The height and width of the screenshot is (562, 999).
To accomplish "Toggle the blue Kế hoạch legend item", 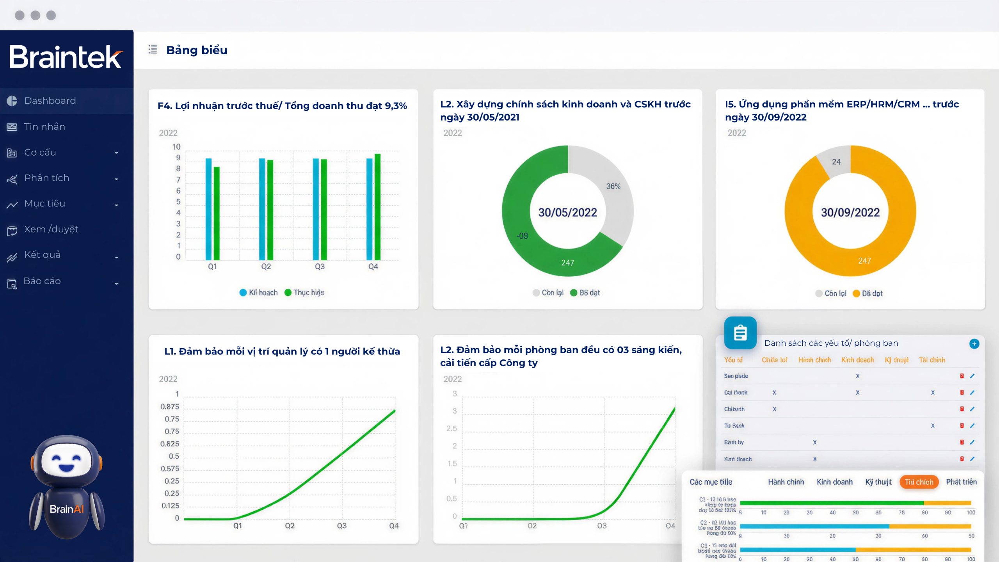I will click(x=258, y=293).
